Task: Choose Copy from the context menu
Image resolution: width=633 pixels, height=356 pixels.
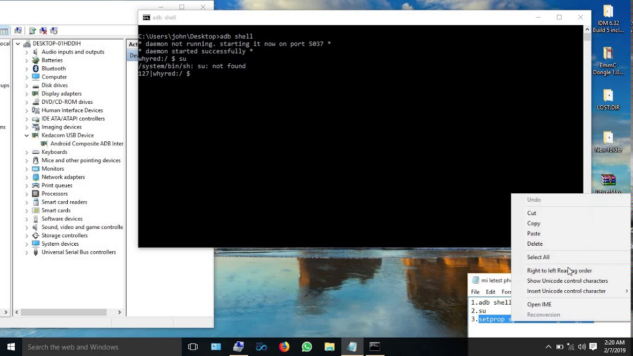Action: pyautogui.click(x=571, y=223)
